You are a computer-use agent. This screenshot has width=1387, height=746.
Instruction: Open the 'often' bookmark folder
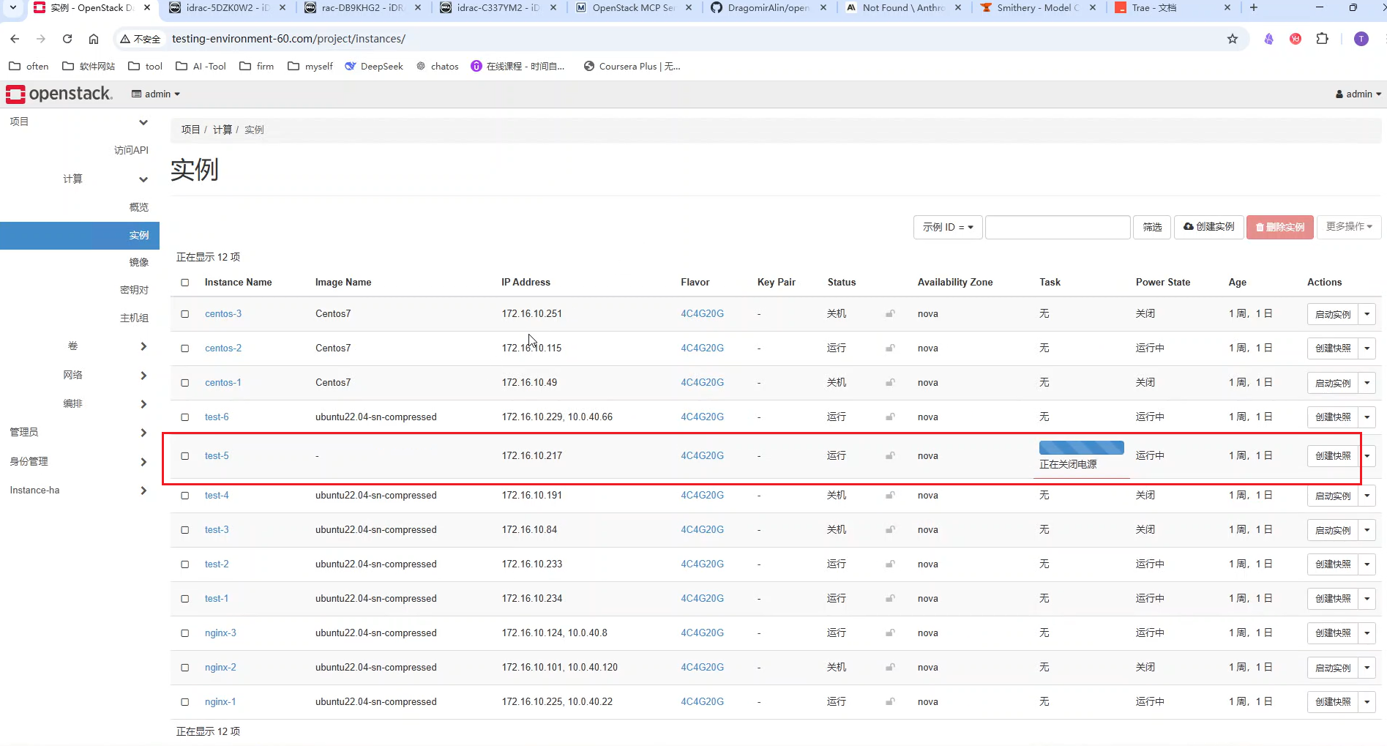(29, 66)
